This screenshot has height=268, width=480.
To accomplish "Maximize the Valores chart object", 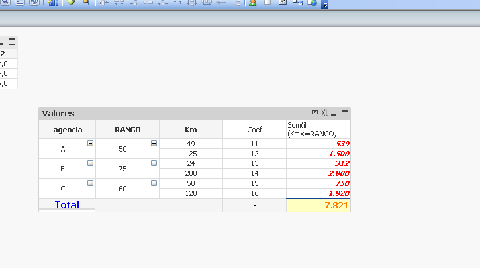I will pos(345,113).
